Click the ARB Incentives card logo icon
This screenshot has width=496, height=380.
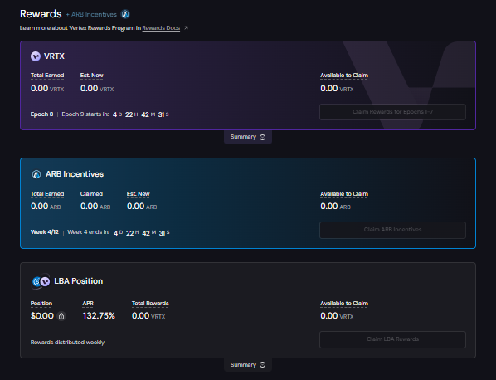[x=36, y=174]
